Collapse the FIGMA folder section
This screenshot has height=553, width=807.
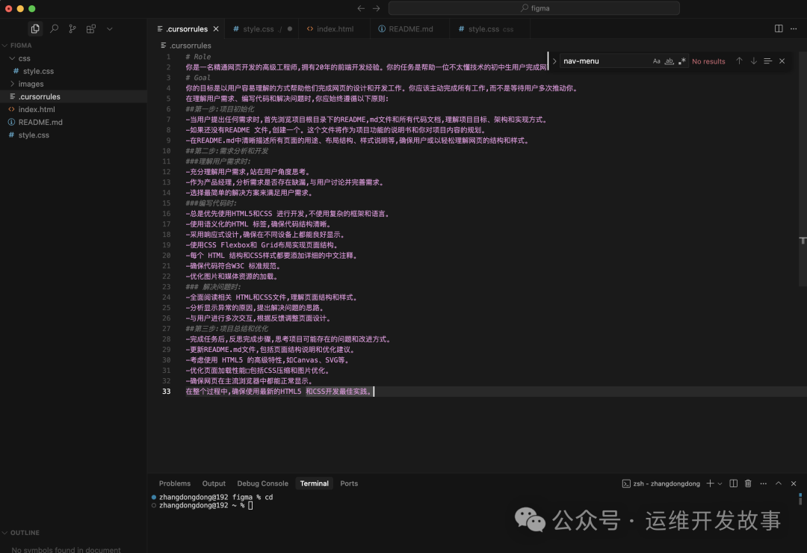pos(21,46)
